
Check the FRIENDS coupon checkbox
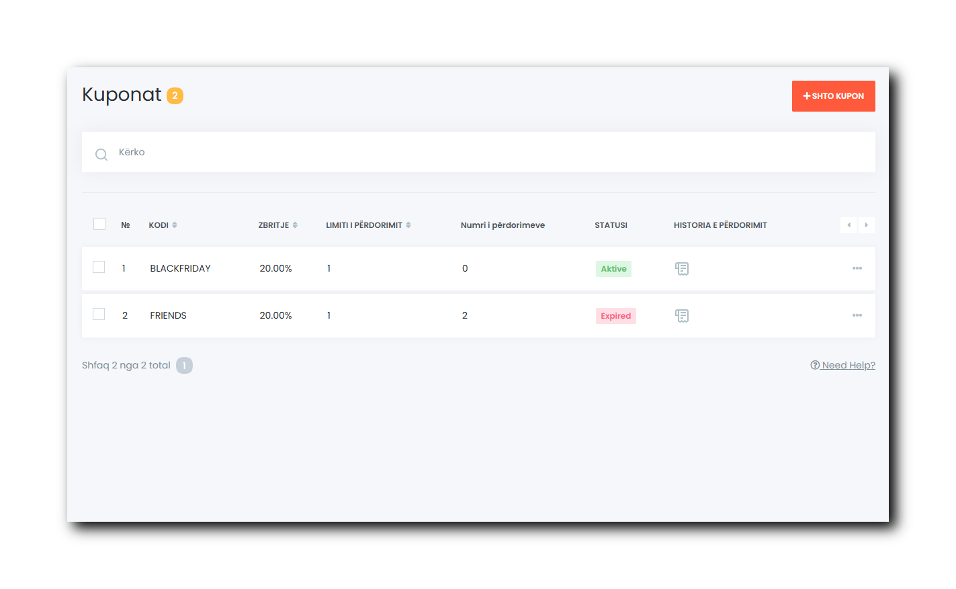point(99,314)
